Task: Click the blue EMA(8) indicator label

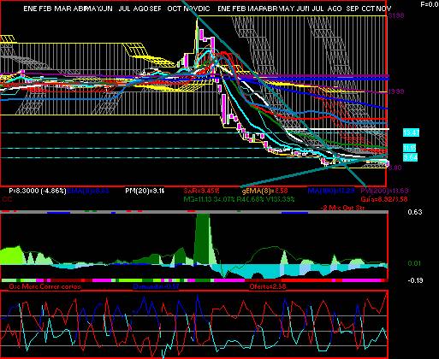Action: coord(88,191)
